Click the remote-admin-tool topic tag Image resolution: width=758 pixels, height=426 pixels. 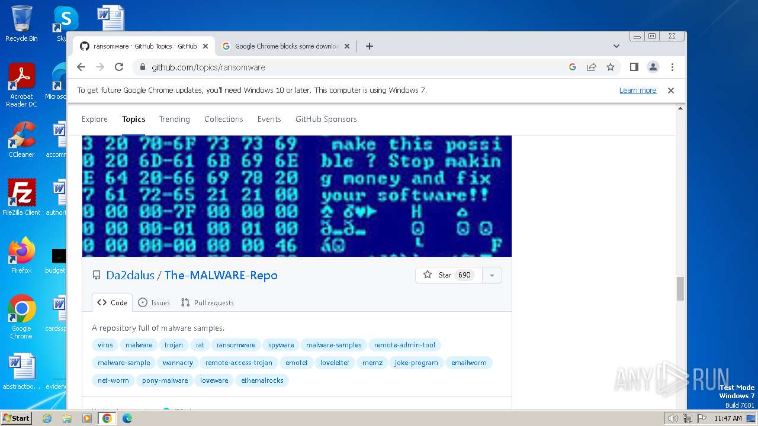pyautogui.click(x=405, y=345)
